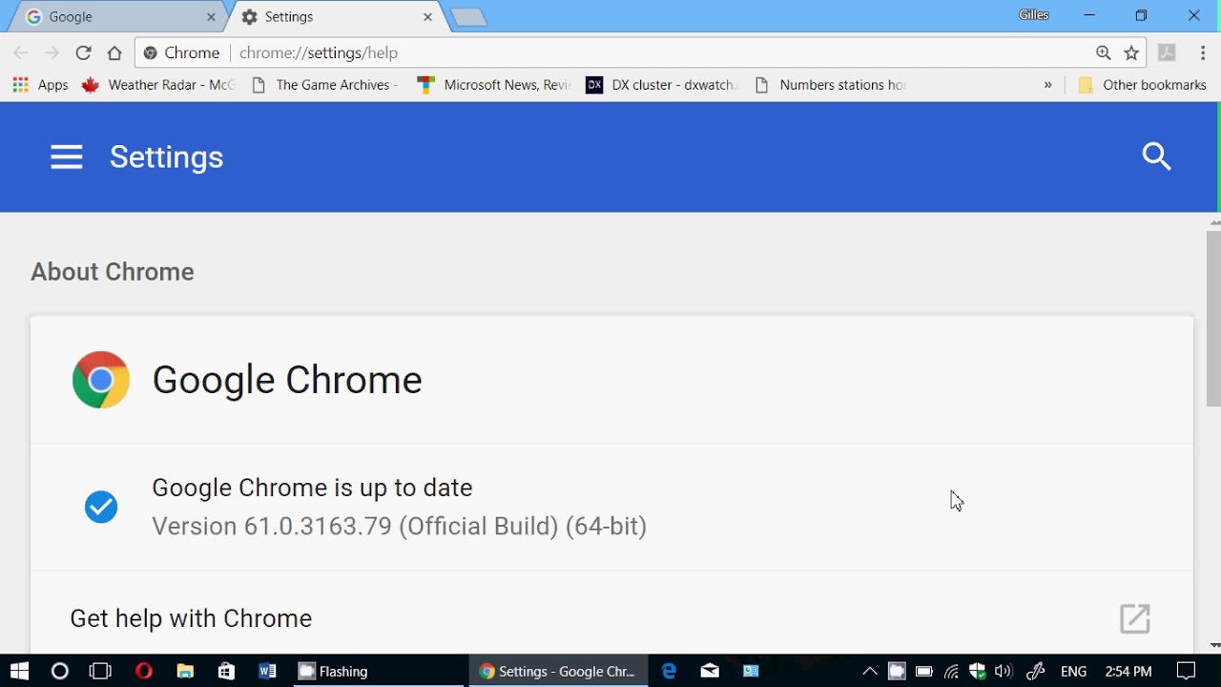
Task: Open Microsoft Edge from the taskbar
Action: click(x=670, y=672)
